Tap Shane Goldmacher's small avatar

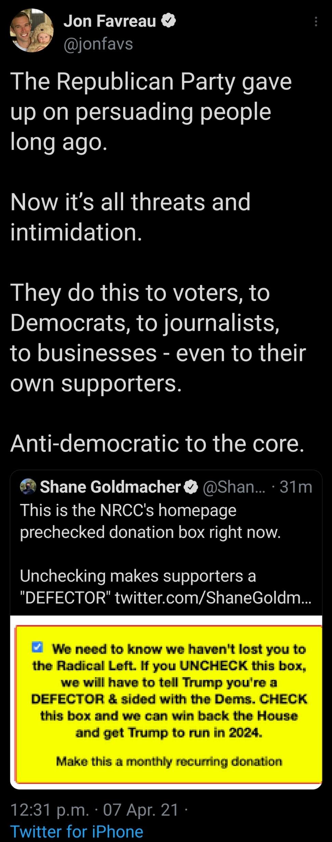coord(28,487)
